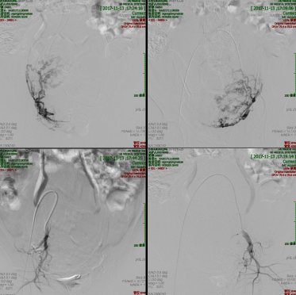This screenshot has width=296, height=295.
Task: Click the green scale ruler in bottom-left panel
Action: pos(144,224)
